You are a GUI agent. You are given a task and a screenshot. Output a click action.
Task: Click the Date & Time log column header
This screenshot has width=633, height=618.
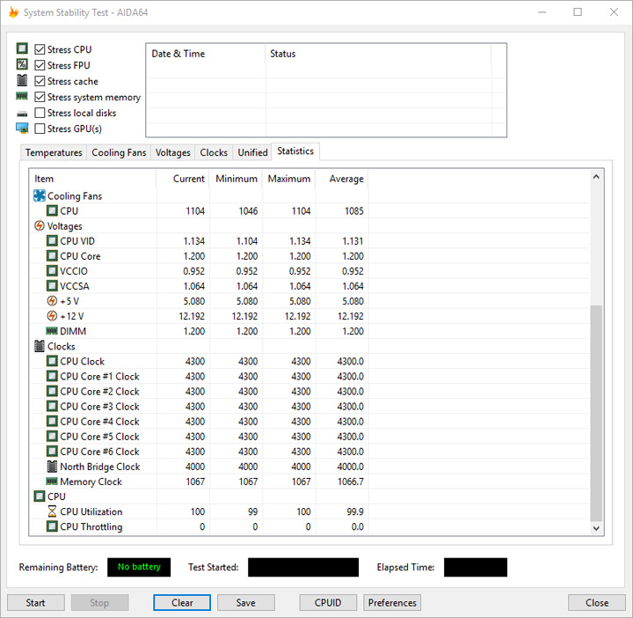tap(206, 54)
